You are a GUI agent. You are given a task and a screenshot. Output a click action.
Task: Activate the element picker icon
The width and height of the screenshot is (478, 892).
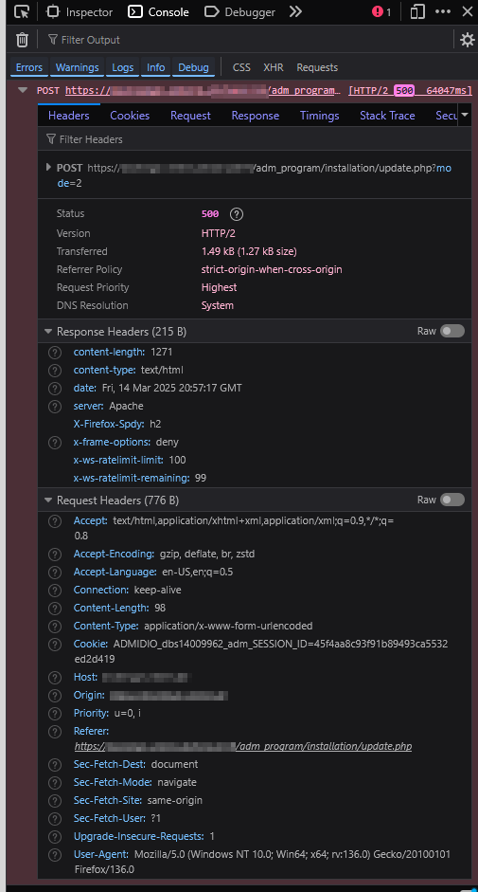coord(22,11)
